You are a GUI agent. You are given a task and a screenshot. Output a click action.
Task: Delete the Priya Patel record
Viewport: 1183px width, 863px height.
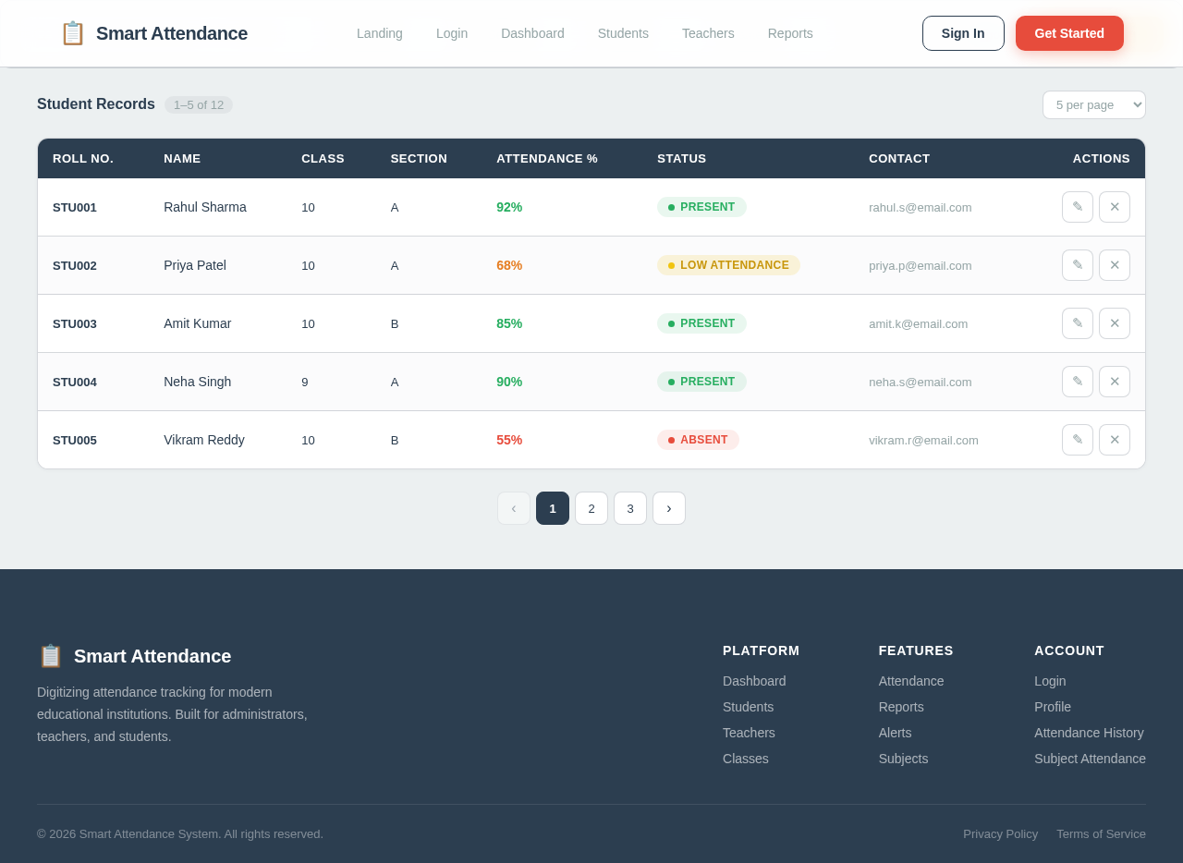(1115, 265)
